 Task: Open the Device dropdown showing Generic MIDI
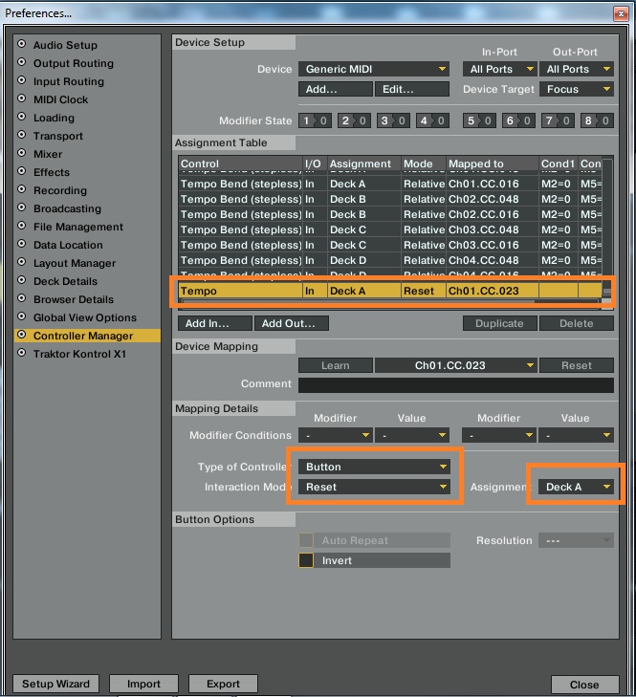click(x=374, y=69)
